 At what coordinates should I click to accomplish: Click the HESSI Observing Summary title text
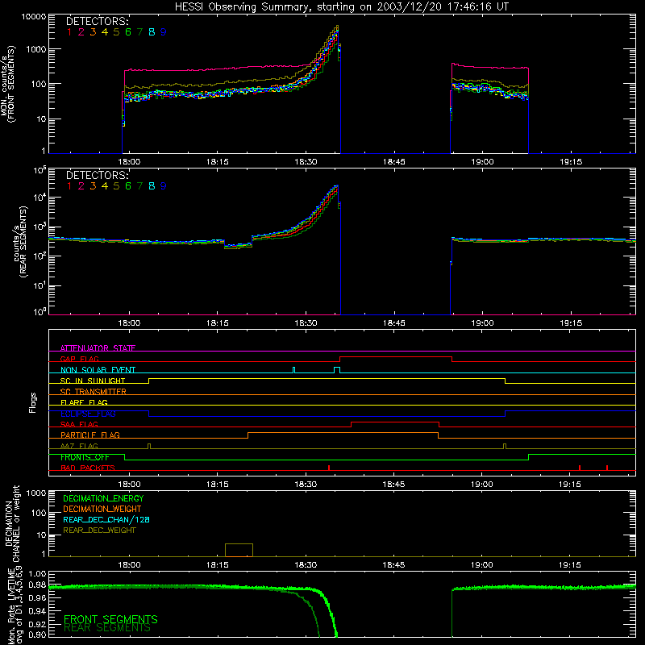[x=341, y=7]
